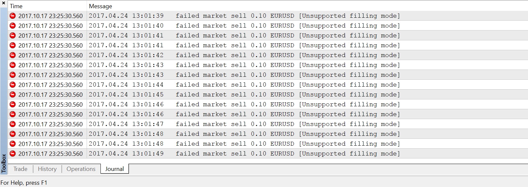528x187 pixels.
Task: Select the 13:01:49 failed market sell message
Action: click(x=244, y=154)
